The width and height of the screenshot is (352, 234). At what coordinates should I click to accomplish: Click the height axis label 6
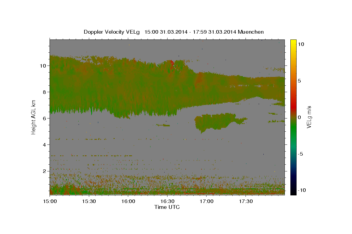click(x=45, y=118)
